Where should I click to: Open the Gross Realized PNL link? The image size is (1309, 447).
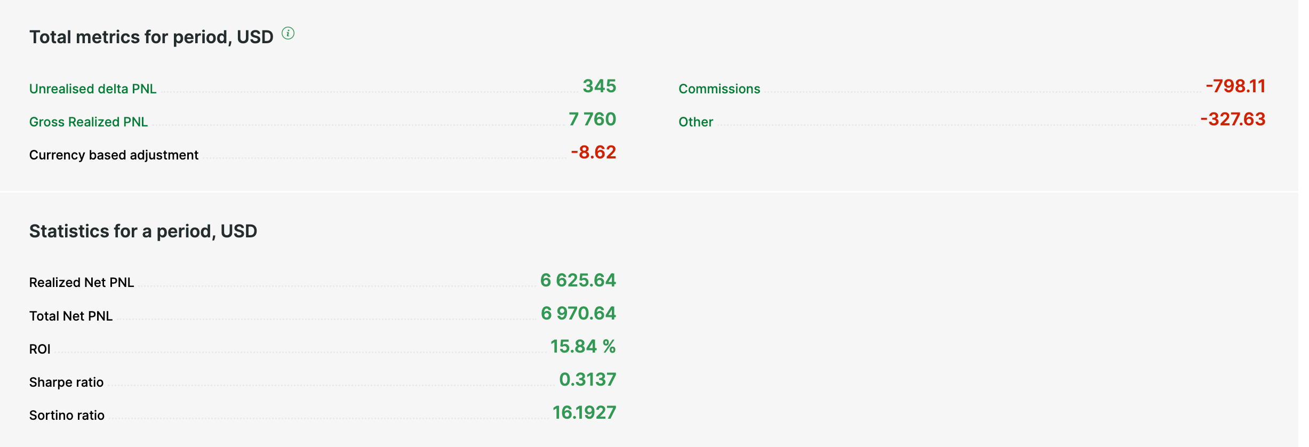click(89, 122)
